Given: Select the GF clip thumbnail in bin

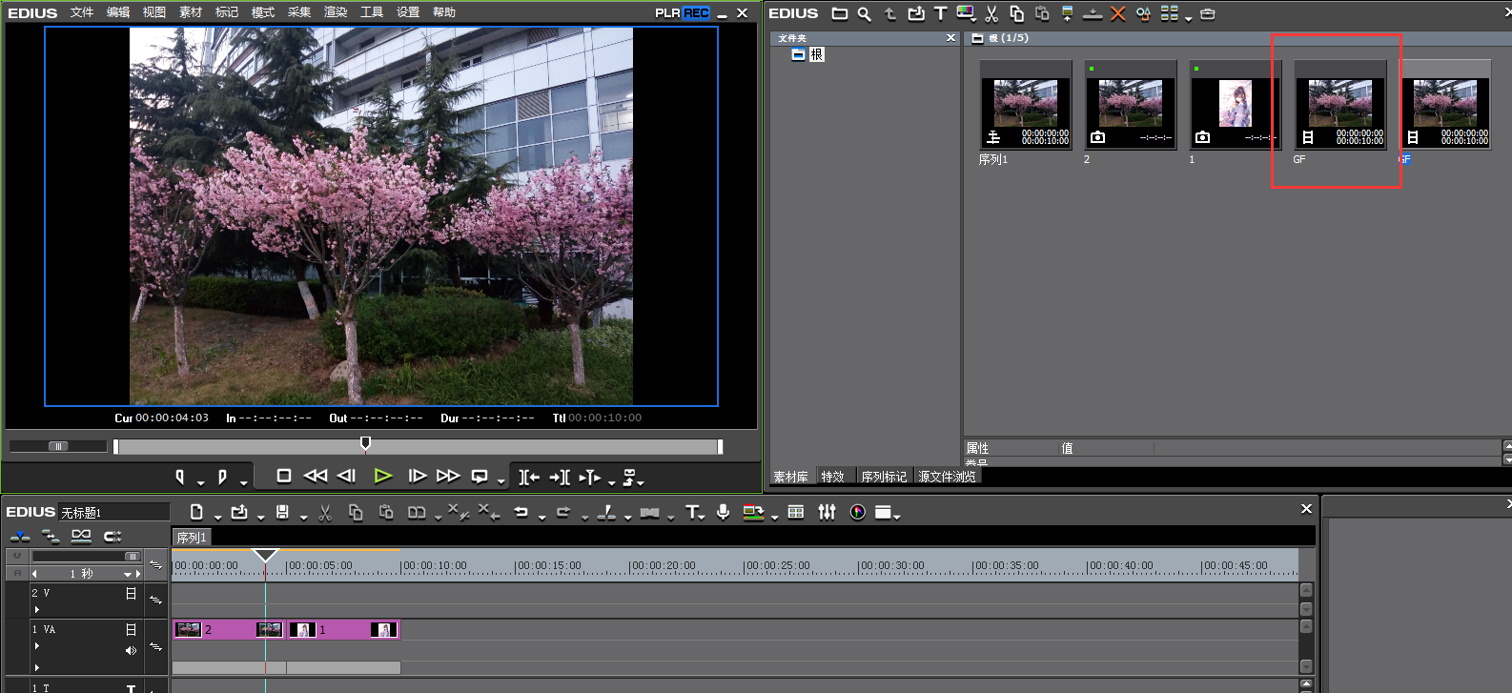Looking at the screenshot, I should point(1339,105).
